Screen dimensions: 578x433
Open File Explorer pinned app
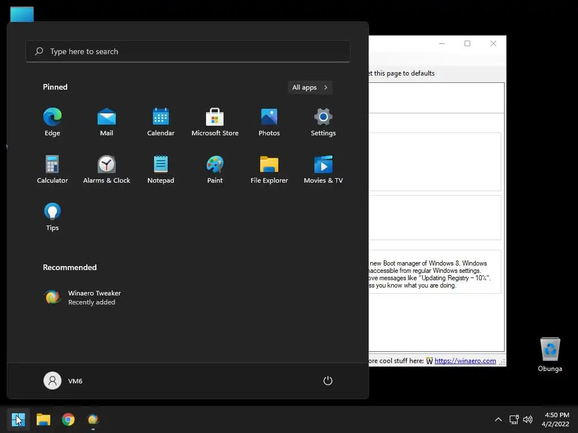[269, 170]
